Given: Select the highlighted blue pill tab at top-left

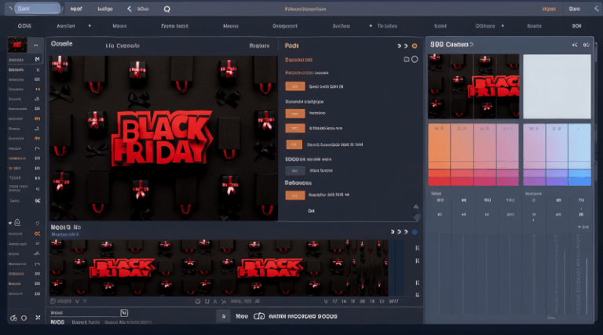Looking at the screenshot, I should click(x=38, y=9).
